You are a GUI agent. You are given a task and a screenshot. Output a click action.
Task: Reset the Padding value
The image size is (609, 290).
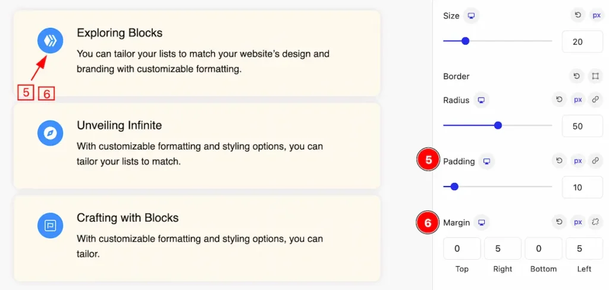[x=559, y=160]
